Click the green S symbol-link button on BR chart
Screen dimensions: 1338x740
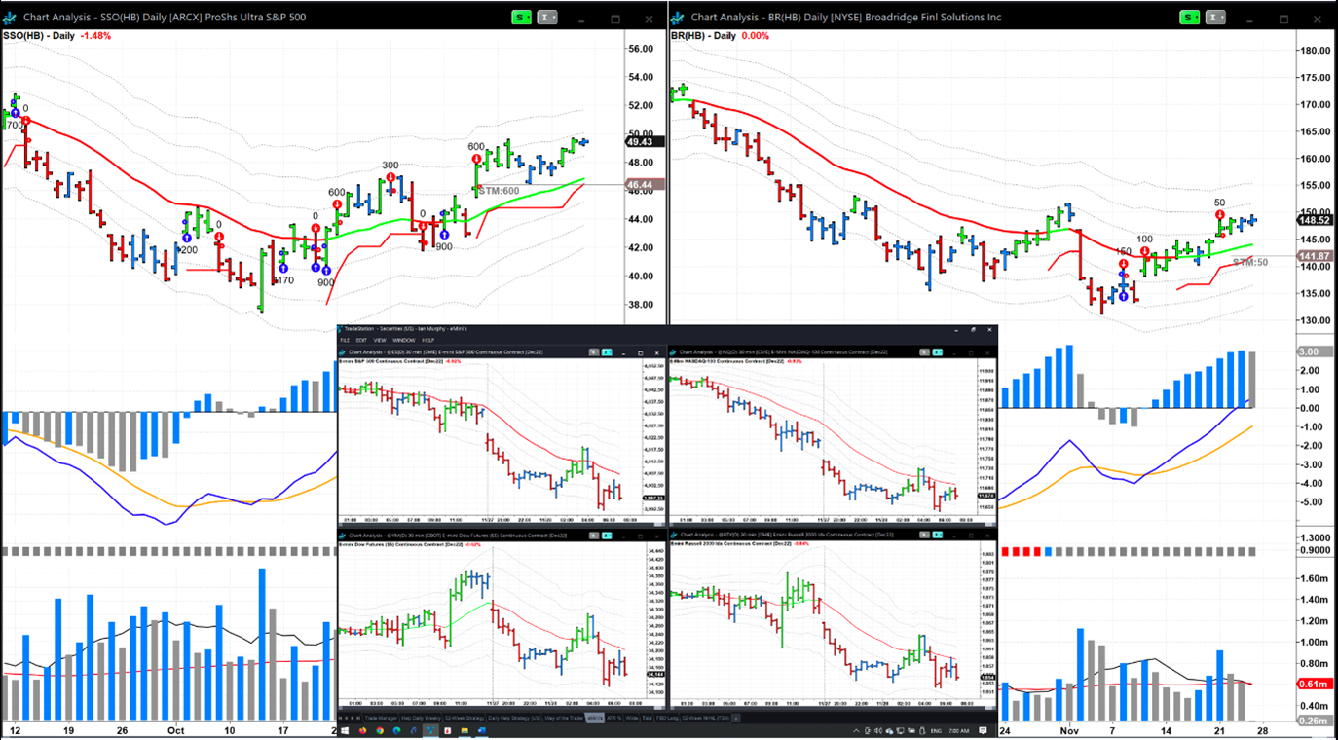(1190, 18)
